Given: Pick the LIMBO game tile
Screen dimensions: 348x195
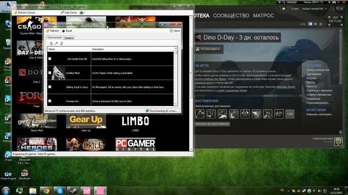Looking at the screenshot, I should pos(135,122).
